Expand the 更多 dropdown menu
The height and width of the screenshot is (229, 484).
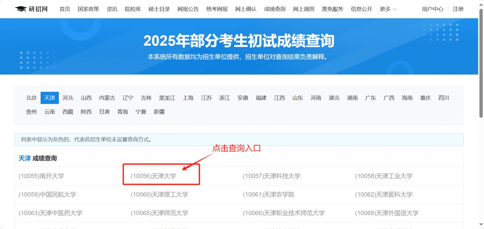click(x=388, y=9)
